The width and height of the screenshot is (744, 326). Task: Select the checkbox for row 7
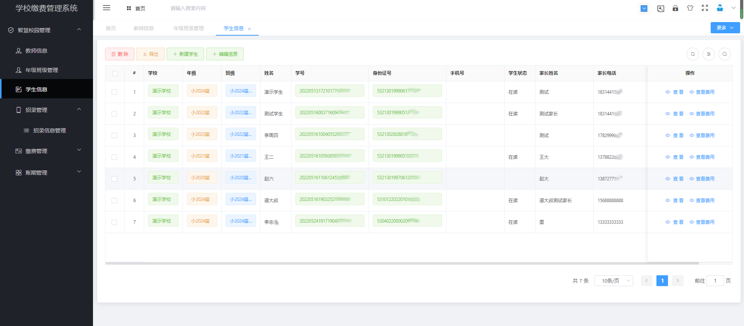click(114, 222)
